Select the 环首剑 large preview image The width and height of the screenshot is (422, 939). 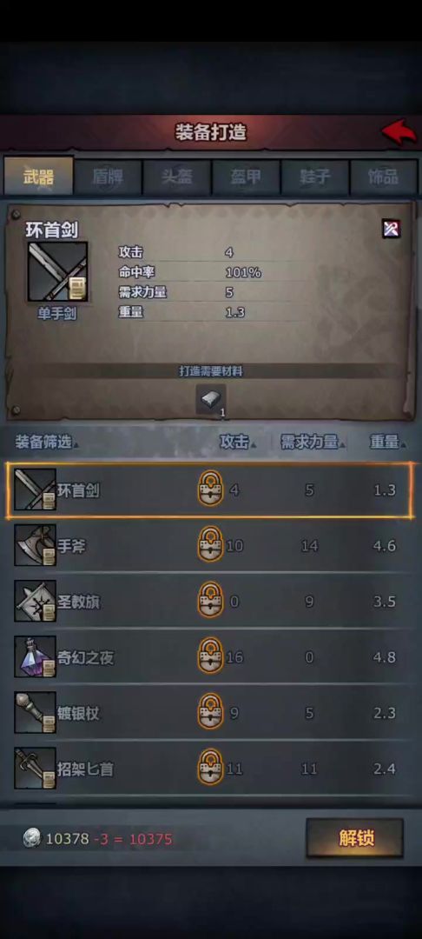57,272
